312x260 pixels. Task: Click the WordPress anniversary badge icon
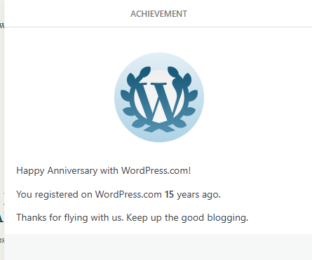click(x=159, y=97)
